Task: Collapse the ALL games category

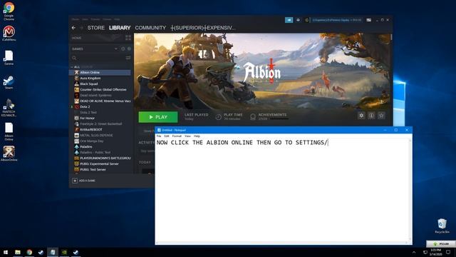Action: (72, 67)
